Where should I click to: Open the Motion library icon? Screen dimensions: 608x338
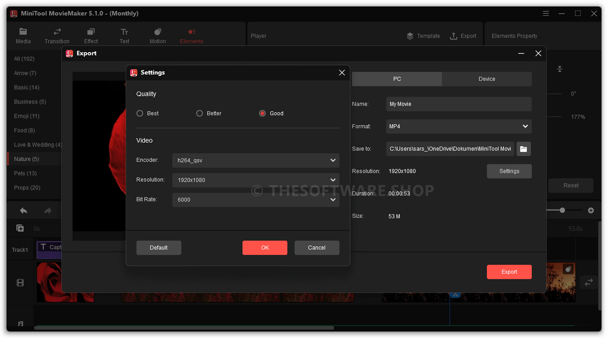158,31
